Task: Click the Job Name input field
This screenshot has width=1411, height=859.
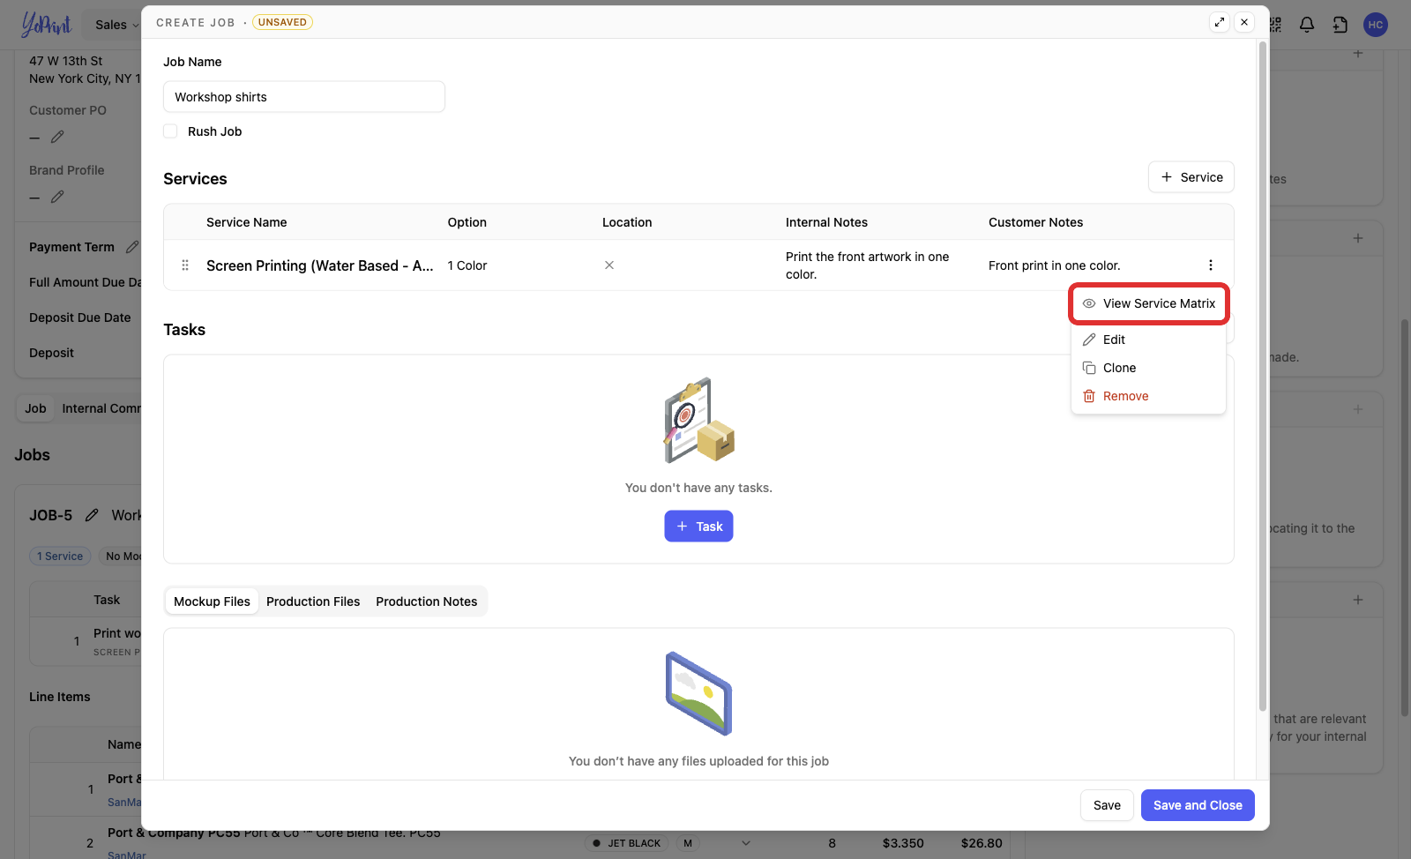Action: pyautogui.click(x=304, y=97)
